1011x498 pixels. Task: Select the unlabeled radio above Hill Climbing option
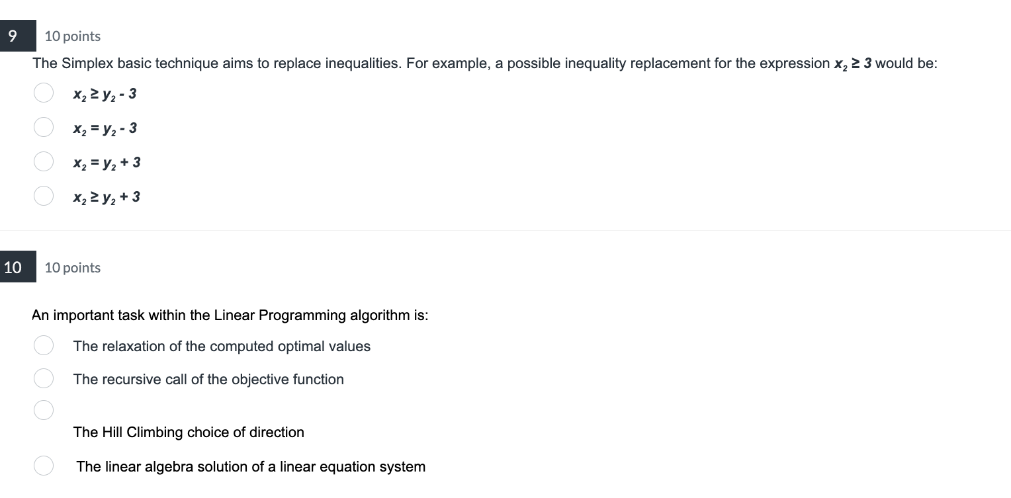click(43, 409)
